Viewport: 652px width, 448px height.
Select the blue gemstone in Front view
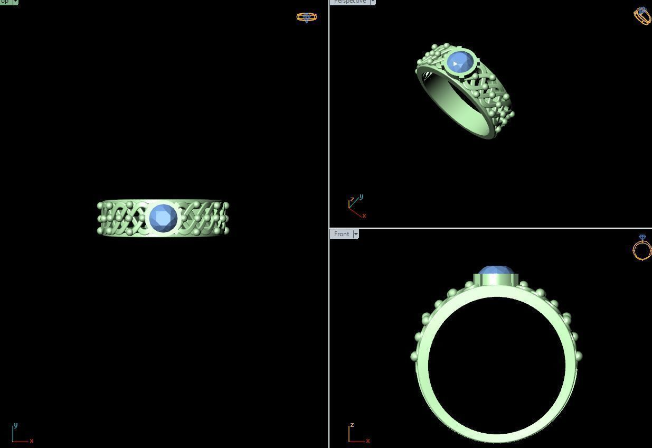tap(496, 270)
